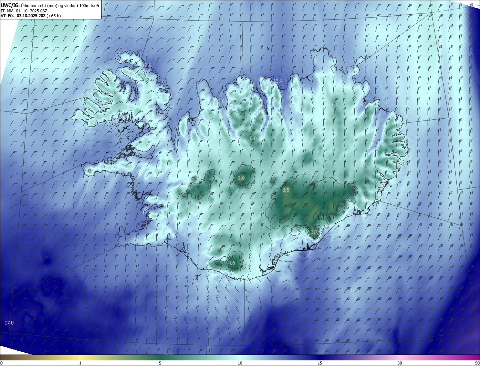Click the '30' tick on the color scale
The height and width of the screenshot is (366, 480).
pyautogui.click(x=400, y=363)
